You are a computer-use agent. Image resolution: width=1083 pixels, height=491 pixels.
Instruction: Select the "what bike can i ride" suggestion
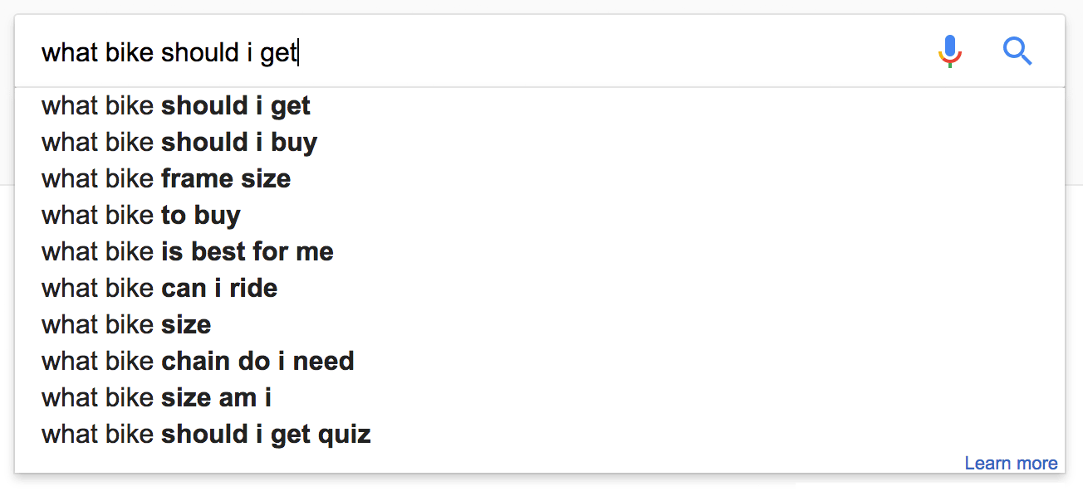[159, 289]
